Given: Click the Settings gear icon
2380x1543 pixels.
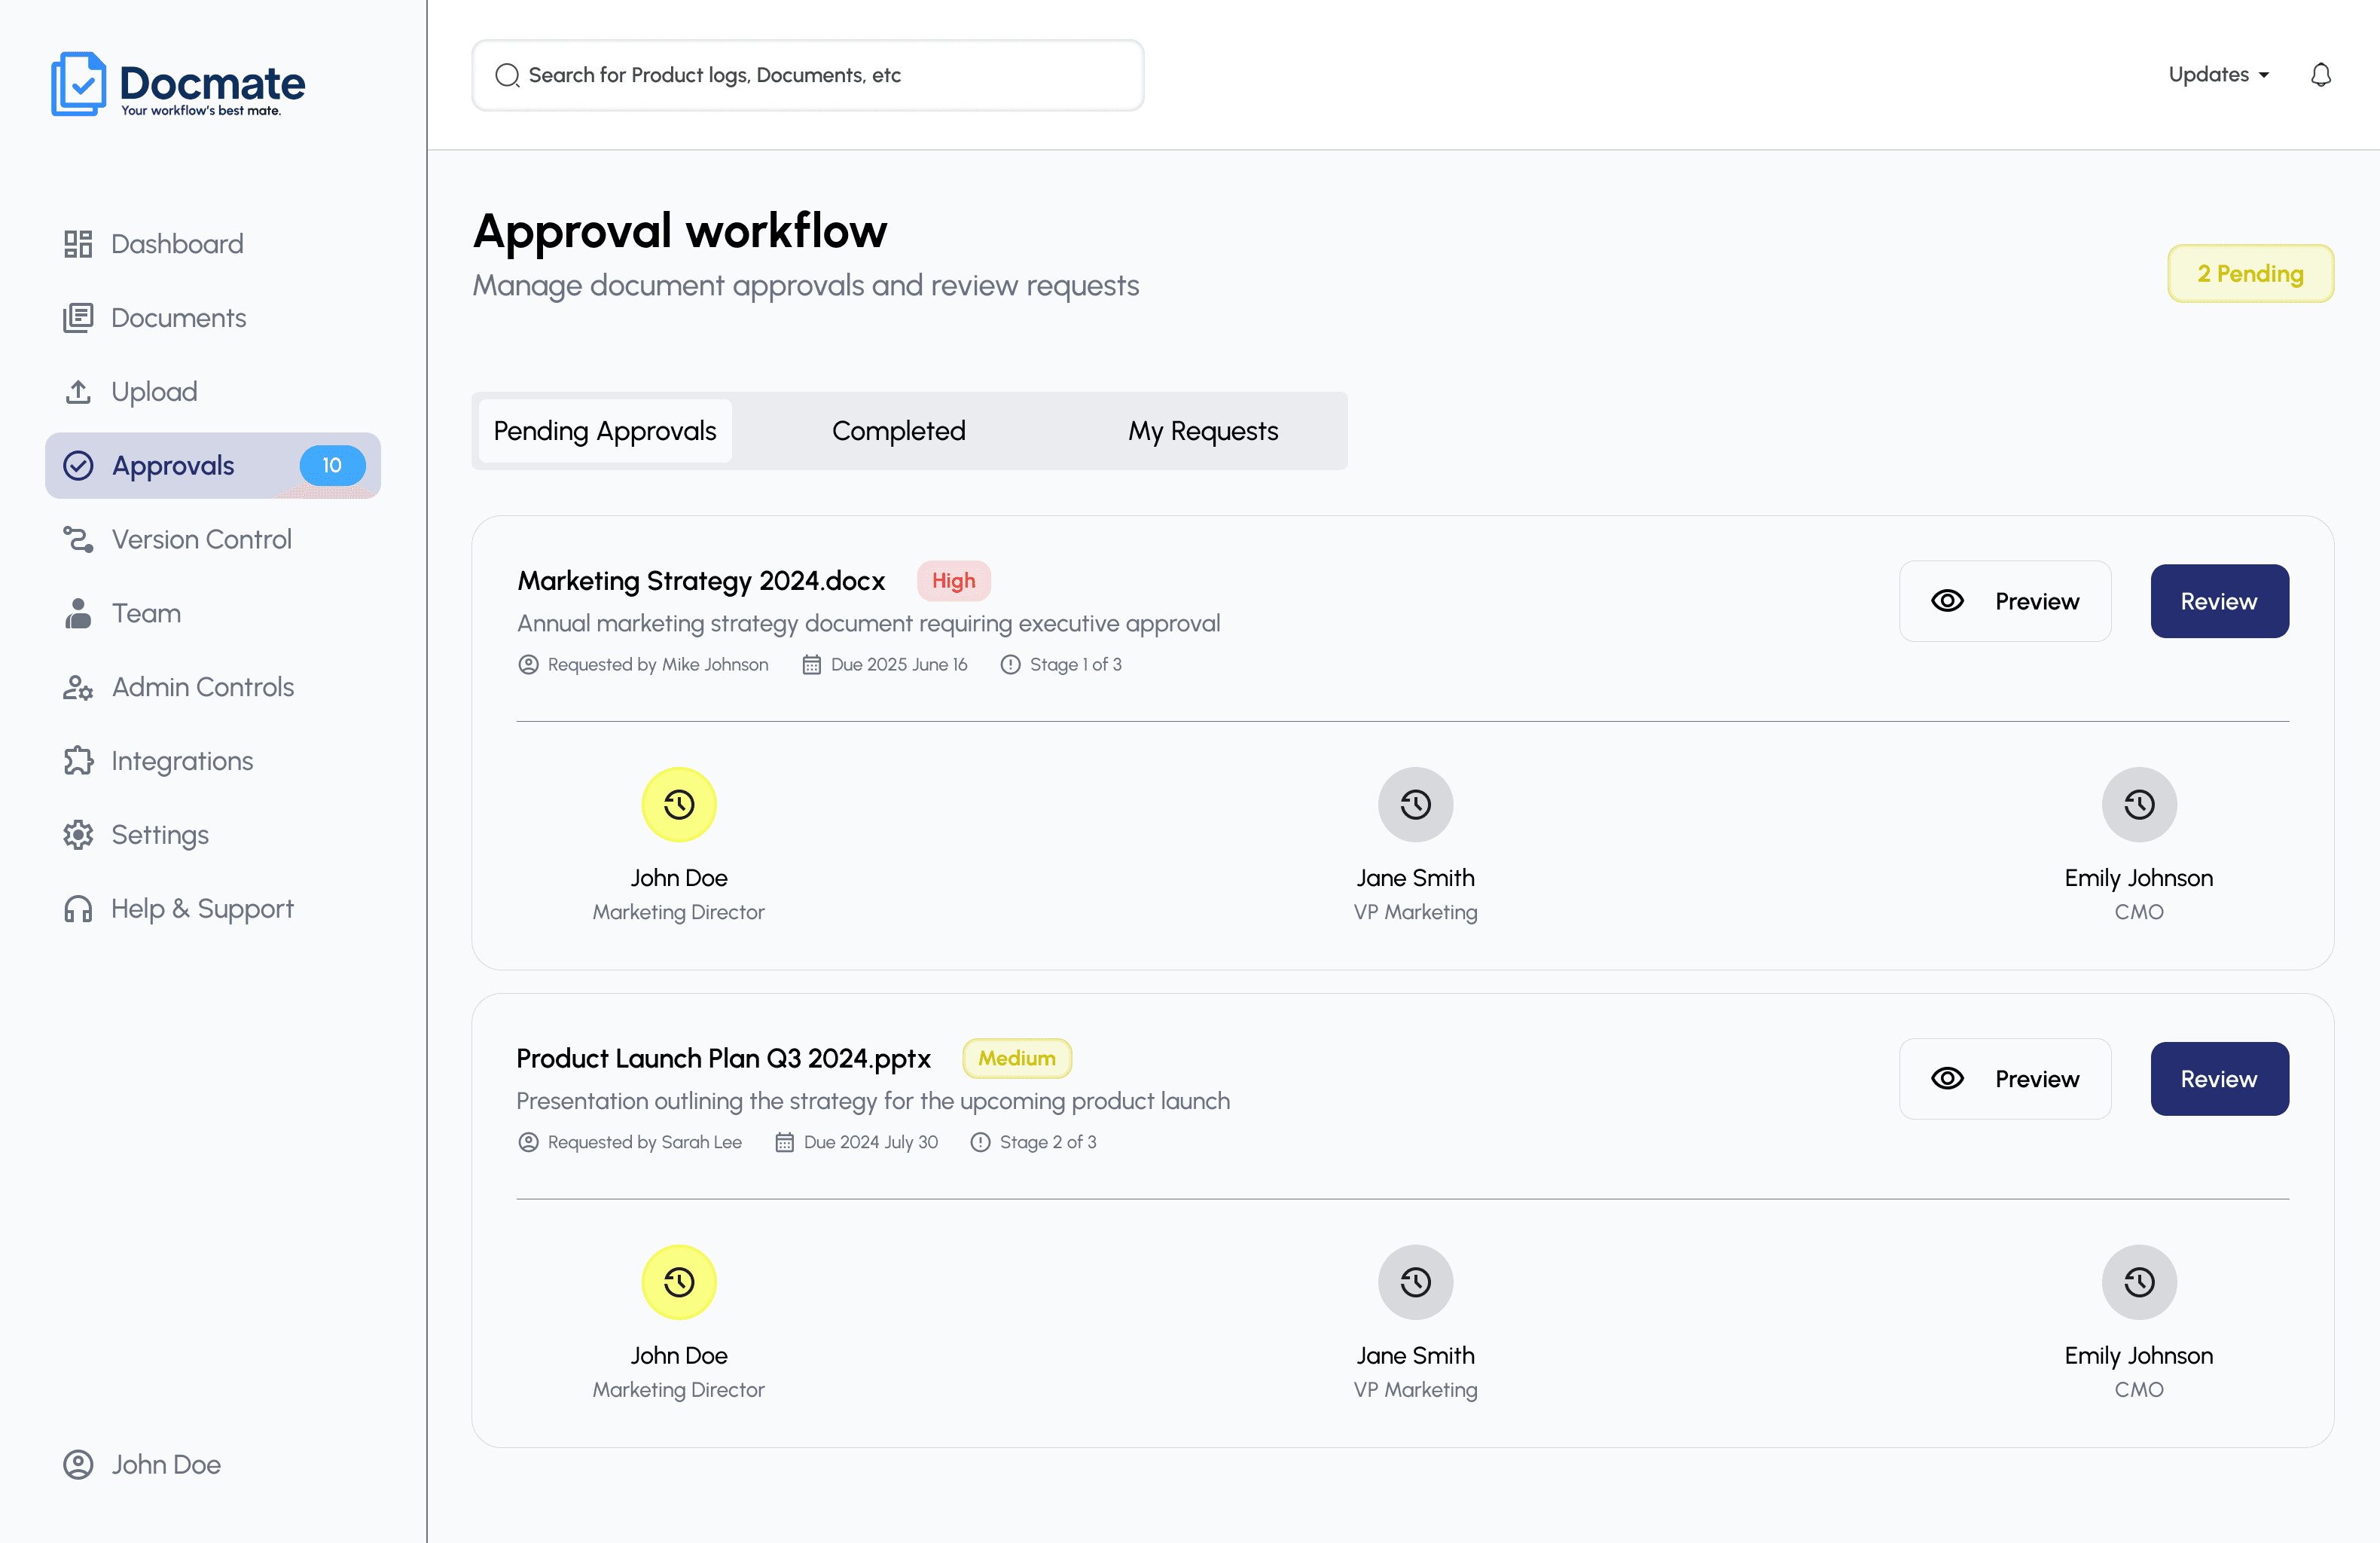Looking at the screenshot, I should [x=78, y=836].
